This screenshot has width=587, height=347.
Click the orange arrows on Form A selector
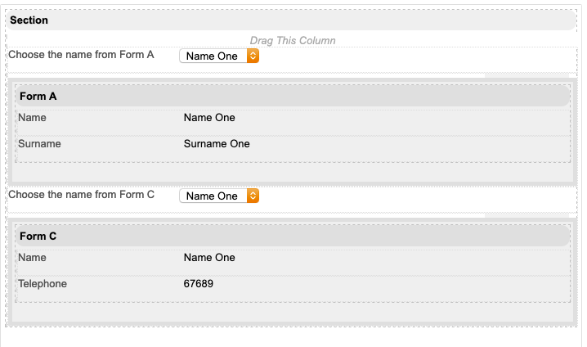[x=253, y=56]
